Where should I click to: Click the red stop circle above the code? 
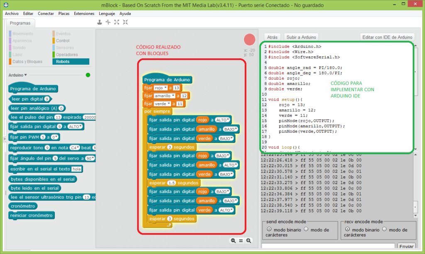pos(249,39)
